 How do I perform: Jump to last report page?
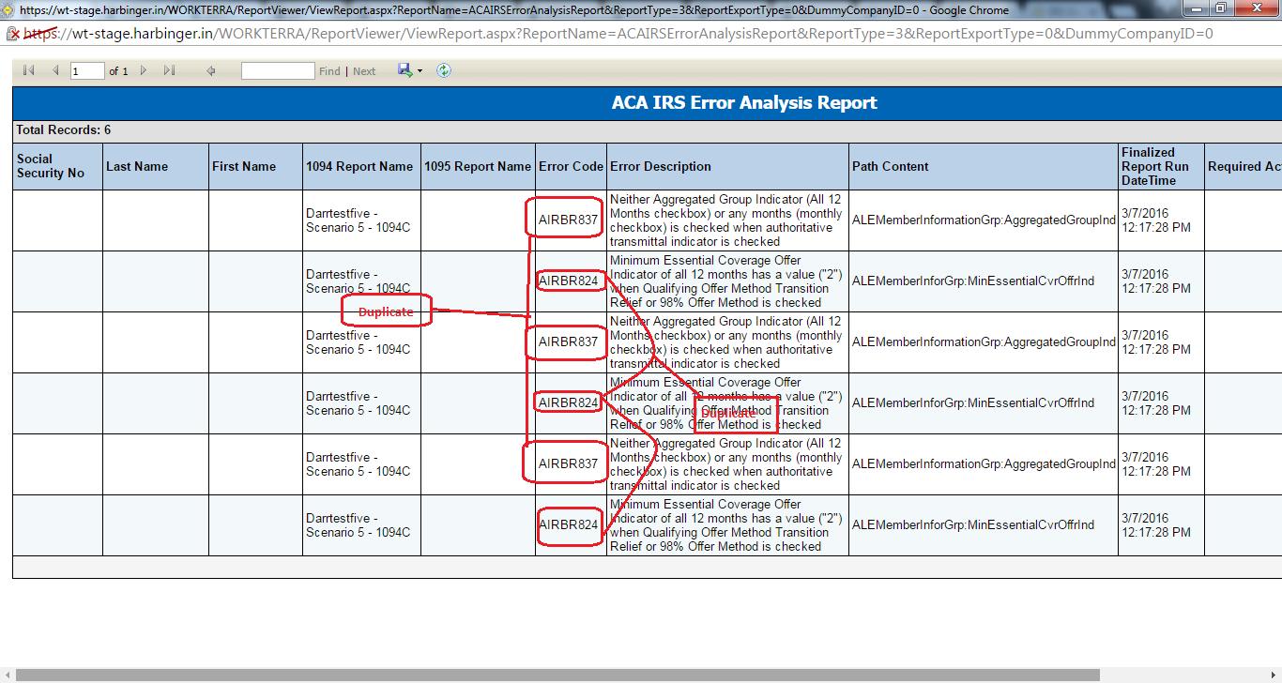[170, 70]
